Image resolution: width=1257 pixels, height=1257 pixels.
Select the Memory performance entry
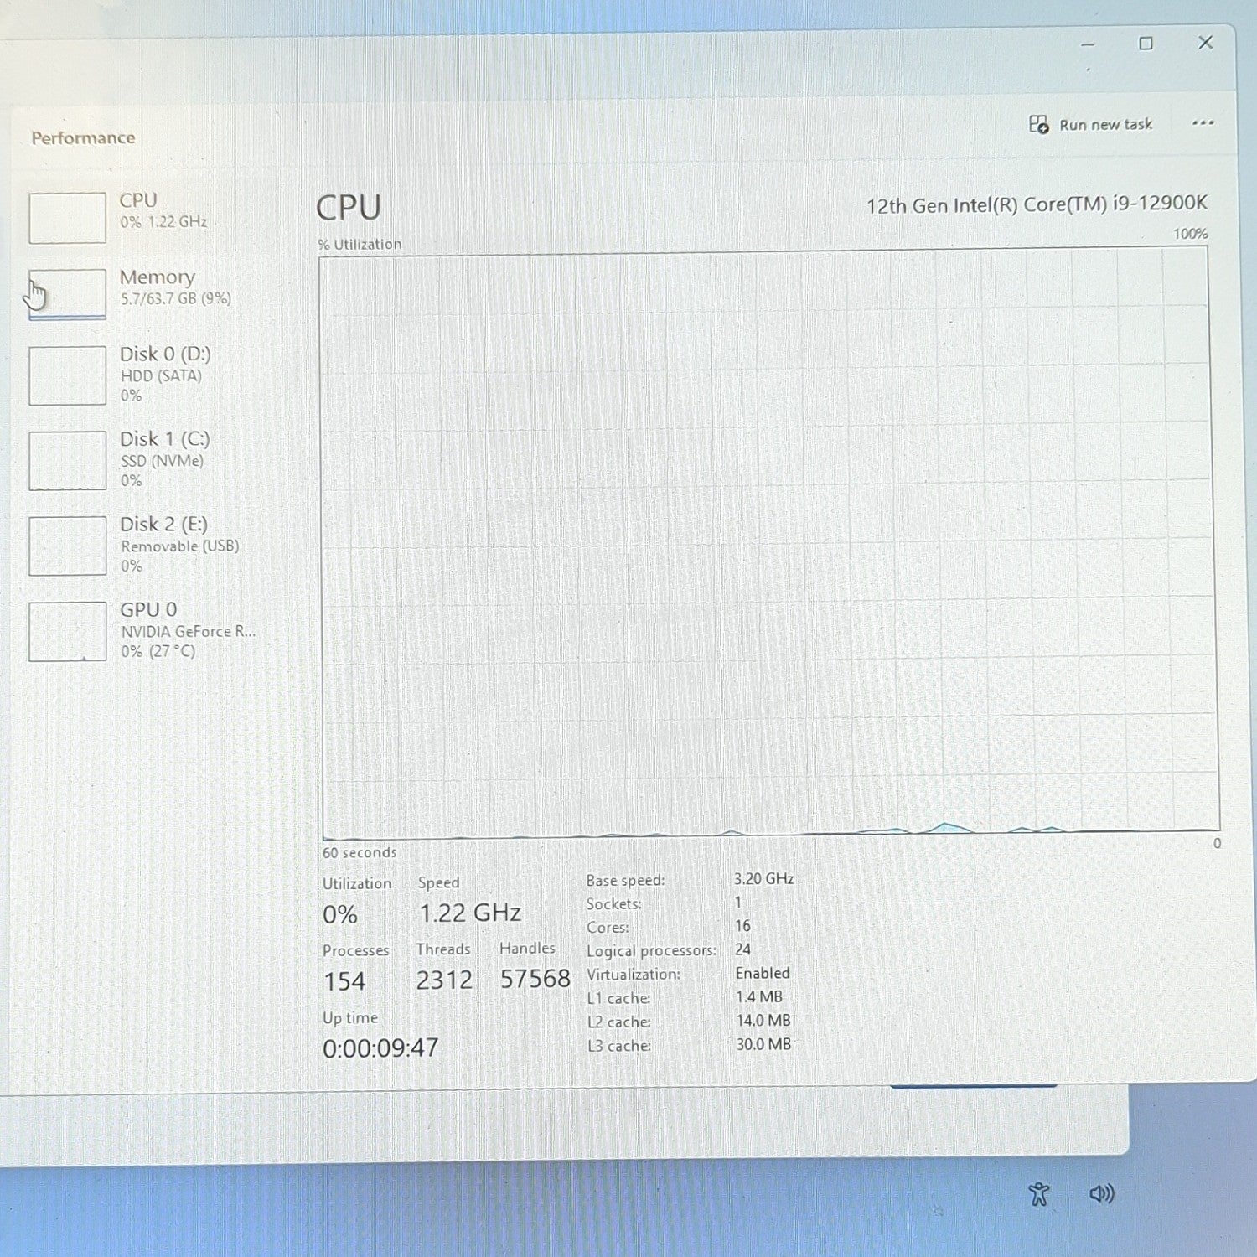click(x=151, y=292)
